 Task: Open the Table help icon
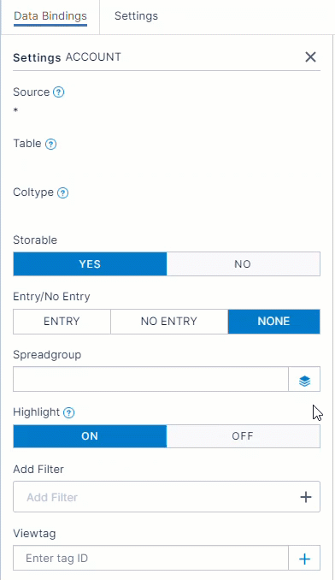tap(50, 144)
